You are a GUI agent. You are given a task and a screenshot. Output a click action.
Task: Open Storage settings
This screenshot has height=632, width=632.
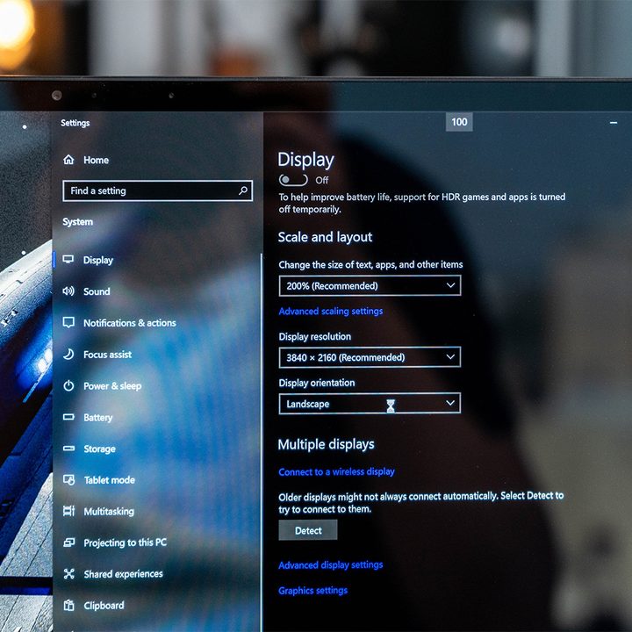coord(99,449)
